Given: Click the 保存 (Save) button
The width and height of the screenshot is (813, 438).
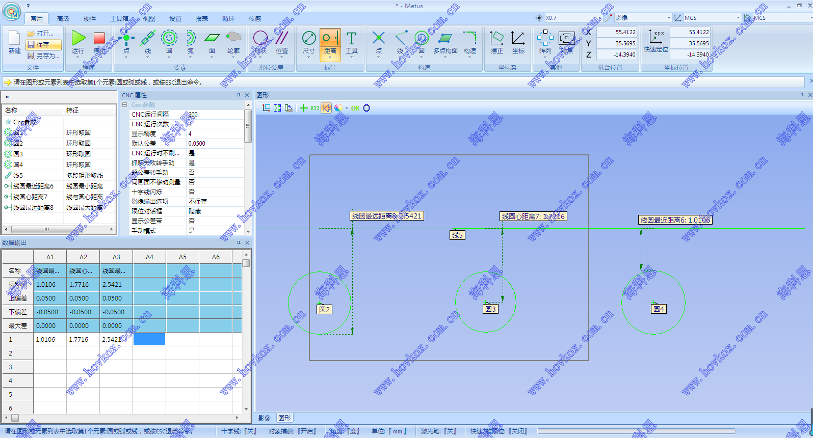Looking at the screenshot, I should [43, 45].
